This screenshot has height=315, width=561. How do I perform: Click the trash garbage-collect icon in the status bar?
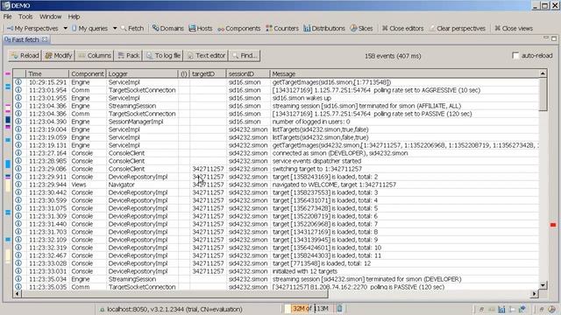[x=339, y=308]
